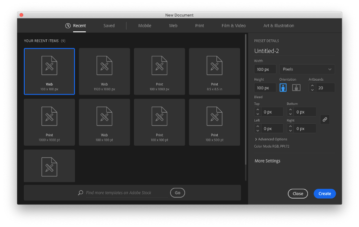This screenshot has height=227, width=359.
Task: Set portrait orientation
Action: click(x=283, y=87)
